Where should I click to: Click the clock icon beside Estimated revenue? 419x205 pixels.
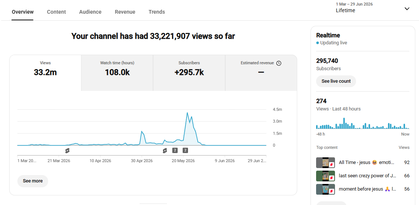point(279,63)
